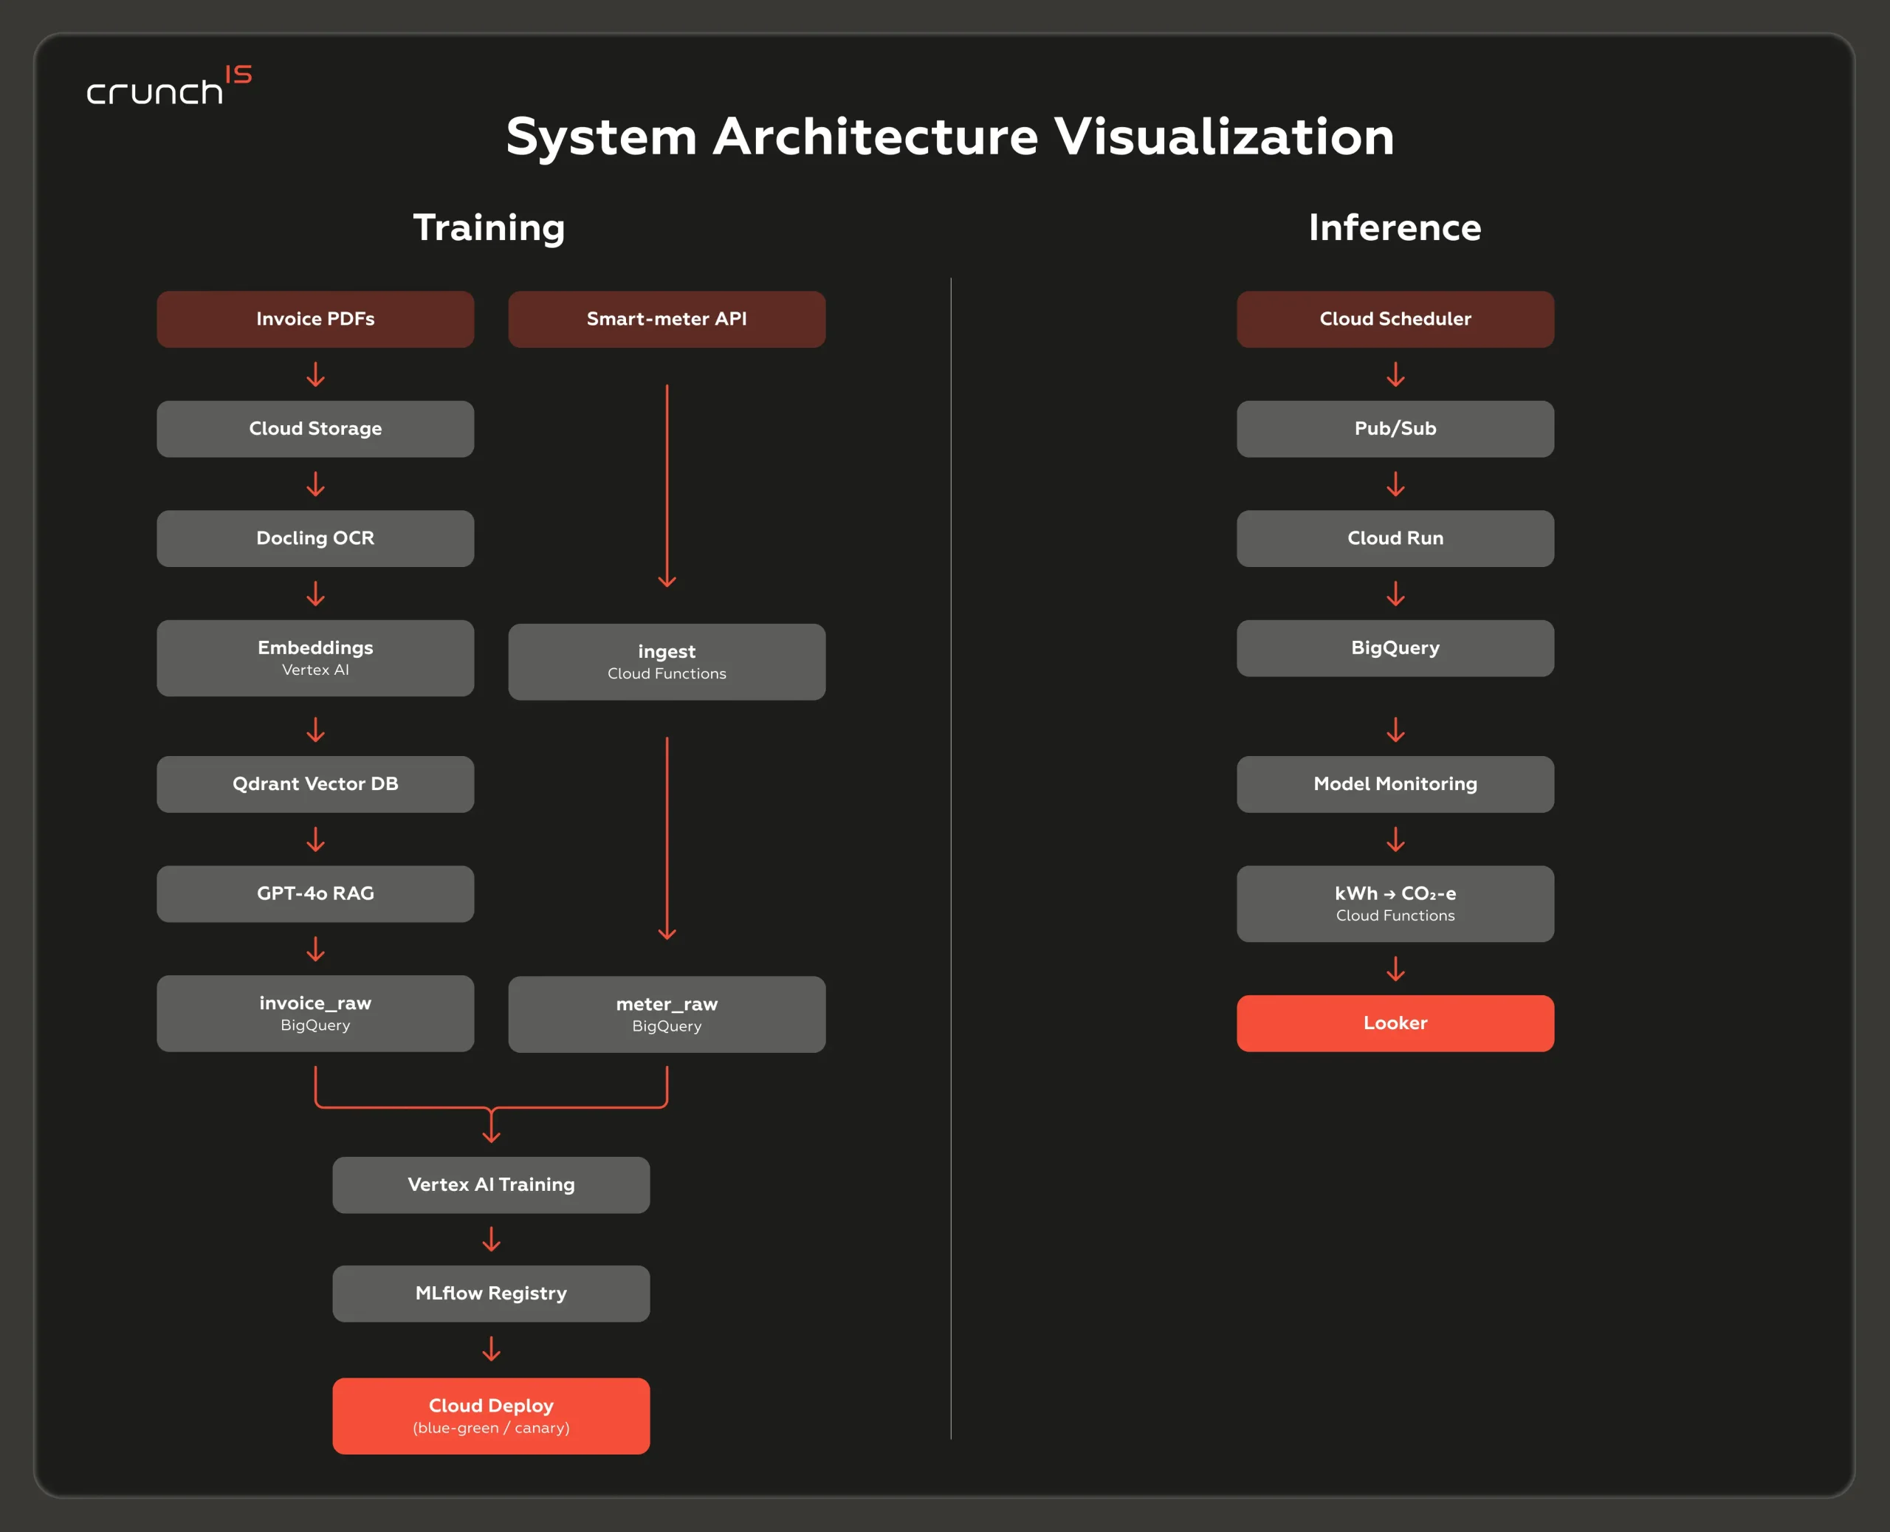This screenshot has width=1890, height=1532.
Task: Click the meter_raw BigQuery node
Action: [x=666, y=1014]
